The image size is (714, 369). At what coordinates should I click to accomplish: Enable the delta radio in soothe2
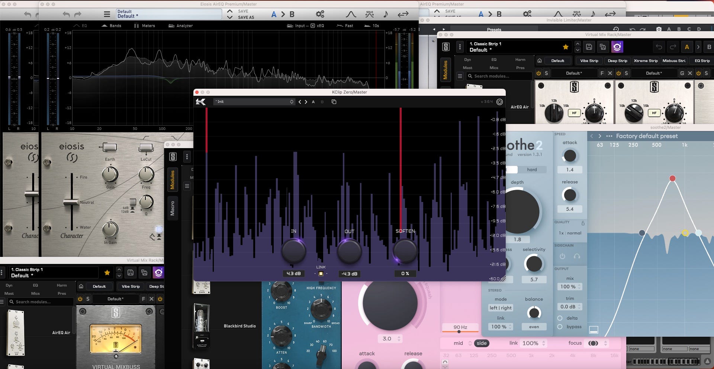coord(560,318)
